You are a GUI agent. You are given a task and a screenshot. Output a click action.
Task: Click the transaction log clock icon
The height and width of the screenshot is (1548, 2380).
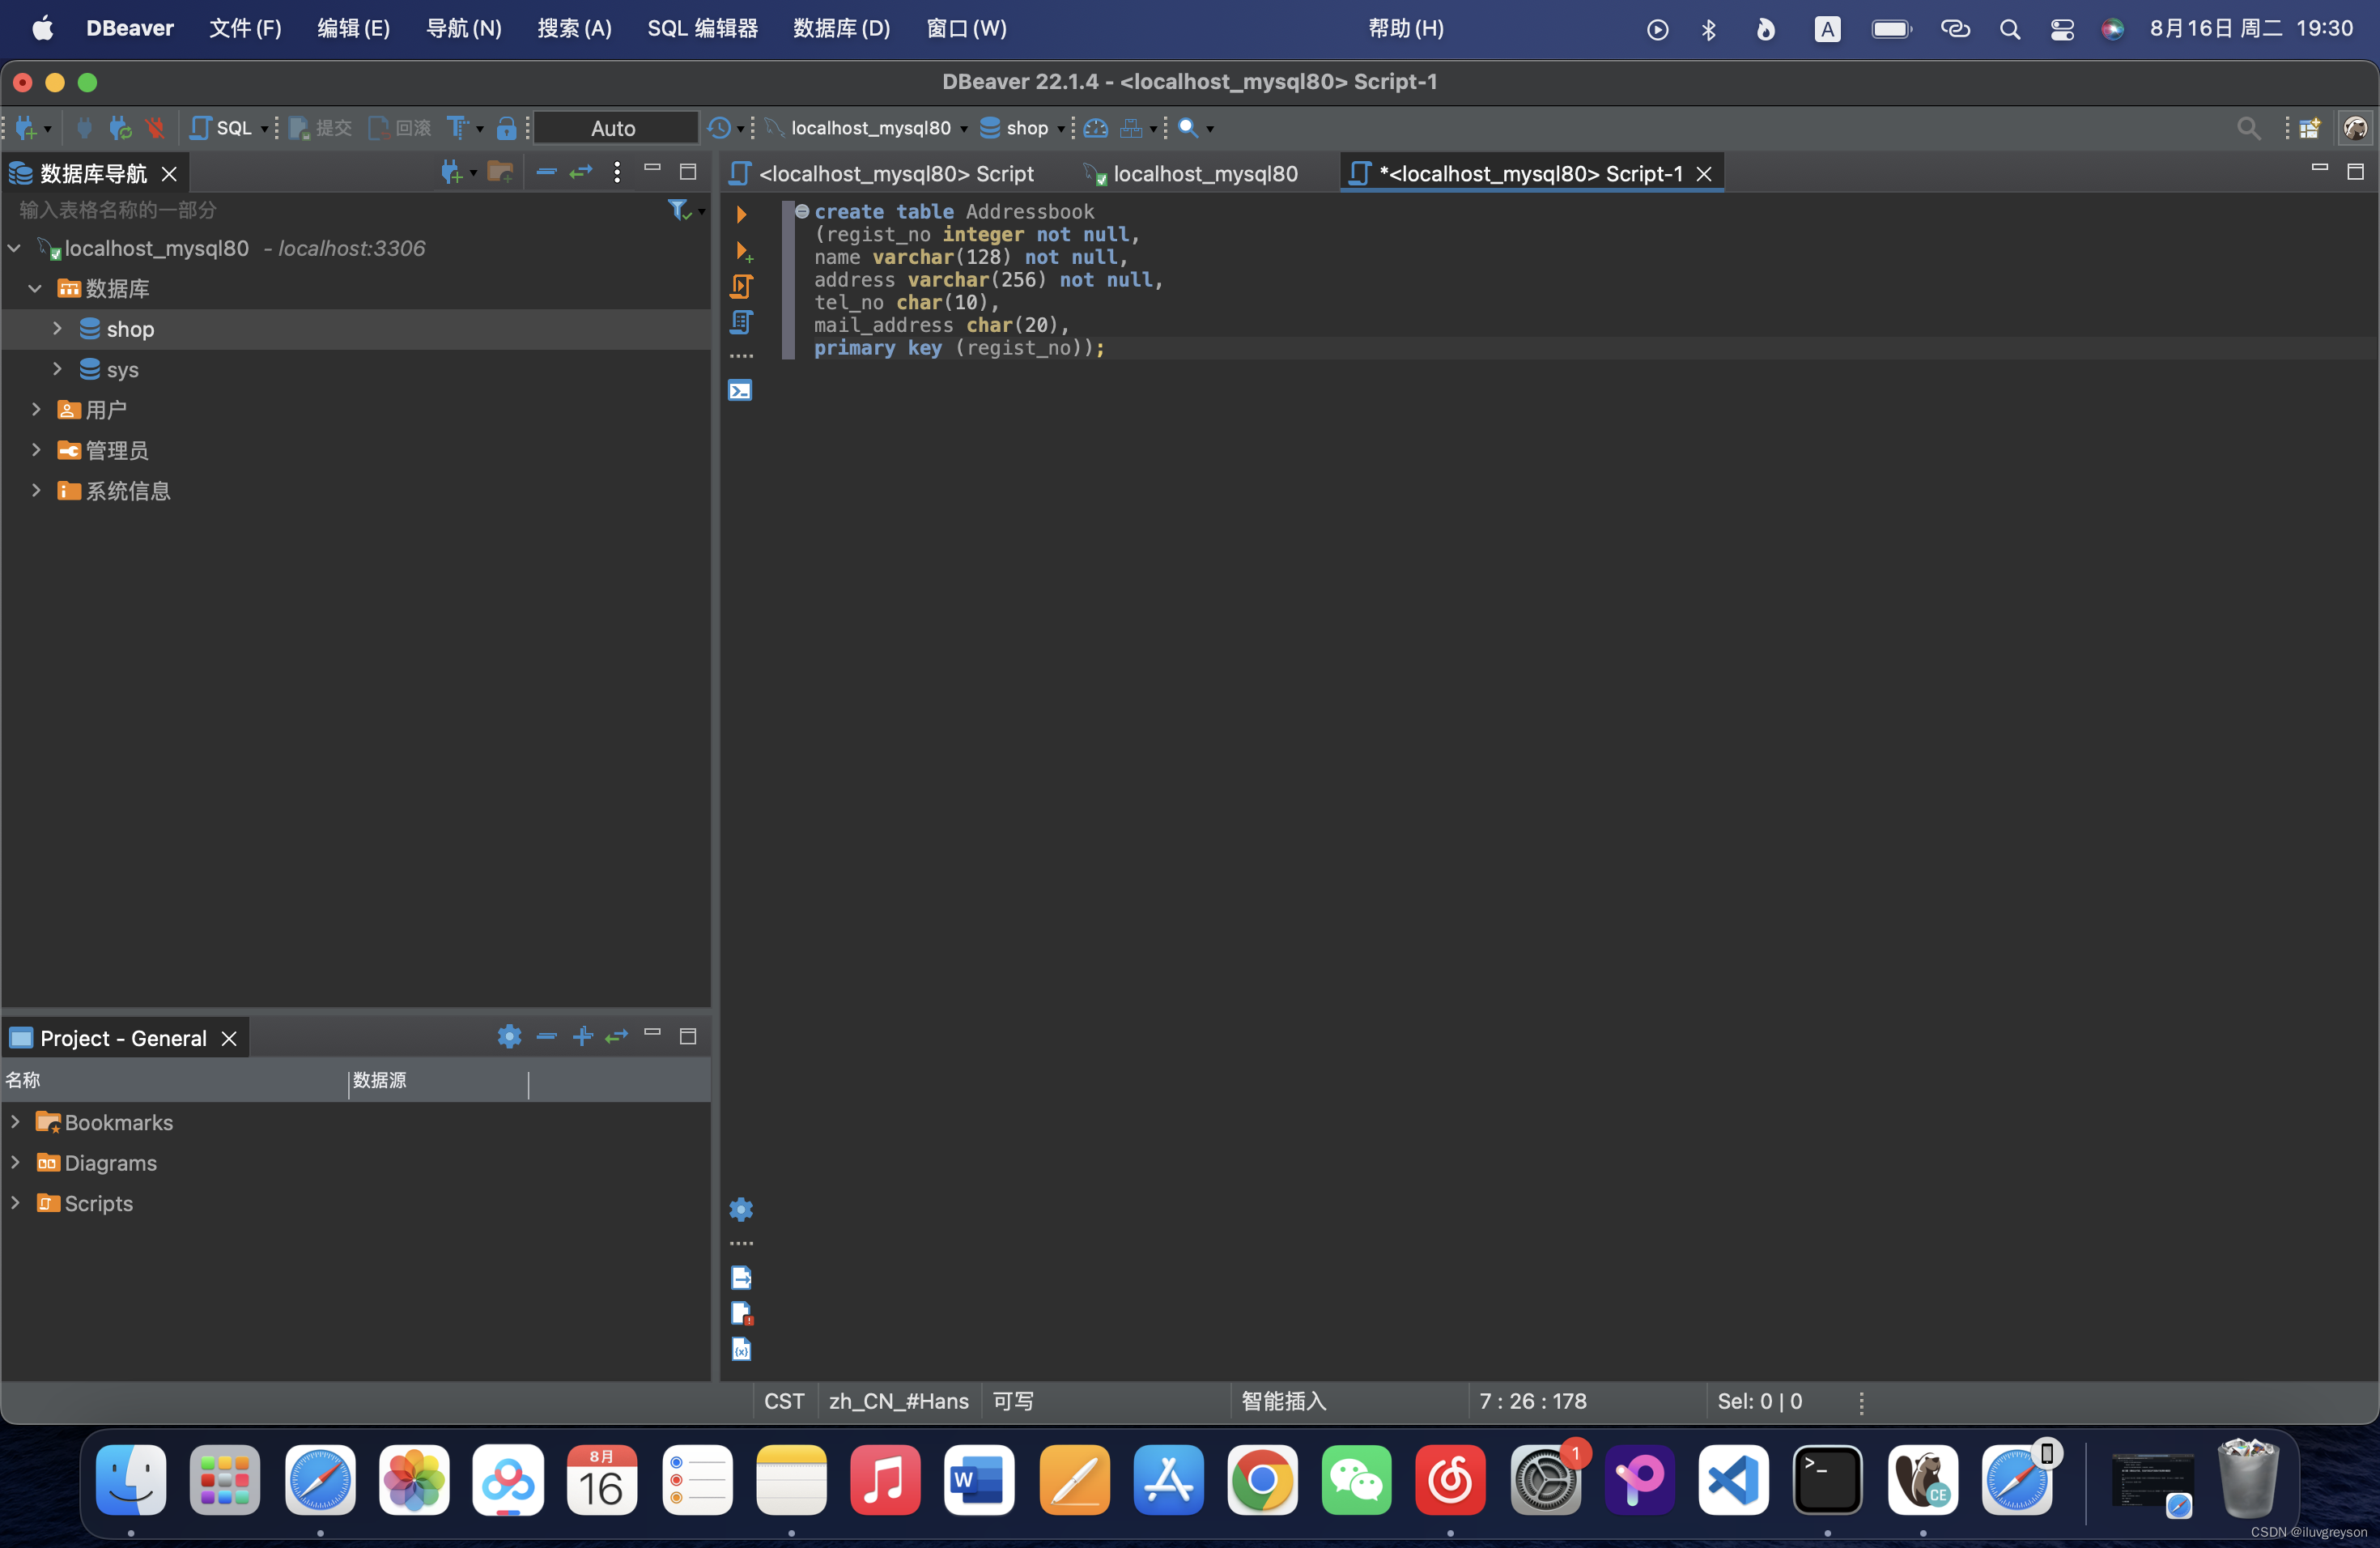718,128
